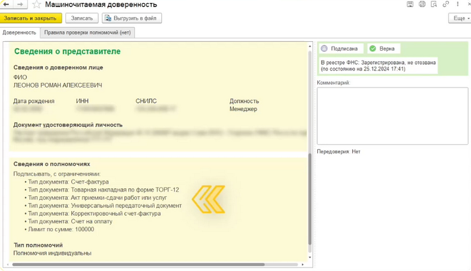Click the back navigation arrow

(x=8, y=5)
